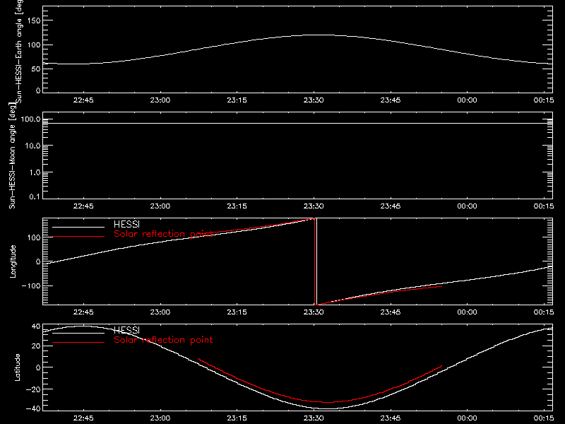
Task: Click the 20 tick label on Latitude plot
Action: pos(36,346)
